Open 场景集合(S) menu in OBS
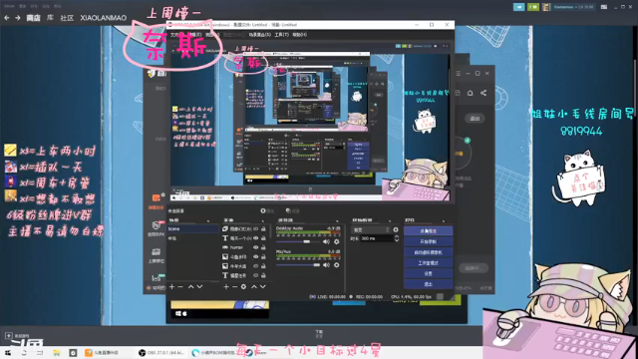638x359 pixels. 259,35
